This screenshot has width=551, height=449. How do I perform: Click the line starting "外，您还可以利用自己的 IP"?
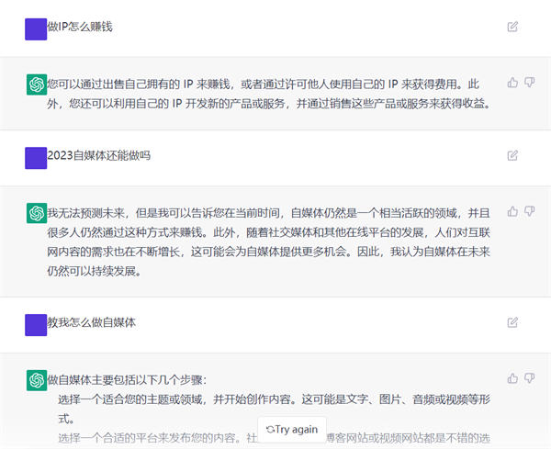pos(269,104)
